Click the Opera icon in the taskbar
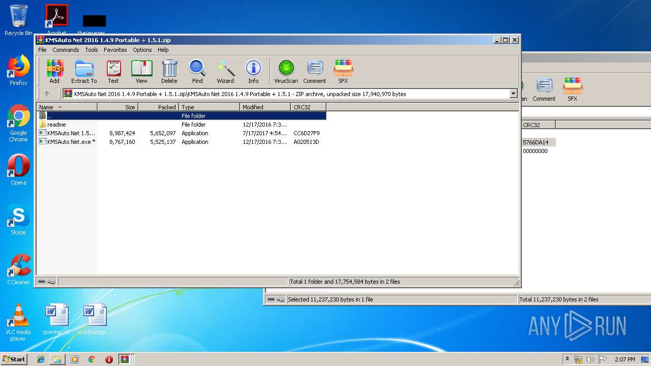The height and width of the screenshot is (366, 651). 109,359
